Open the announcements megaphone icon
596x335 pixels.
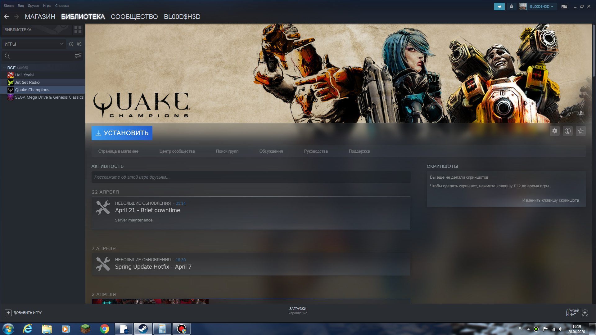pyautogui.click(x=499, y=7)
